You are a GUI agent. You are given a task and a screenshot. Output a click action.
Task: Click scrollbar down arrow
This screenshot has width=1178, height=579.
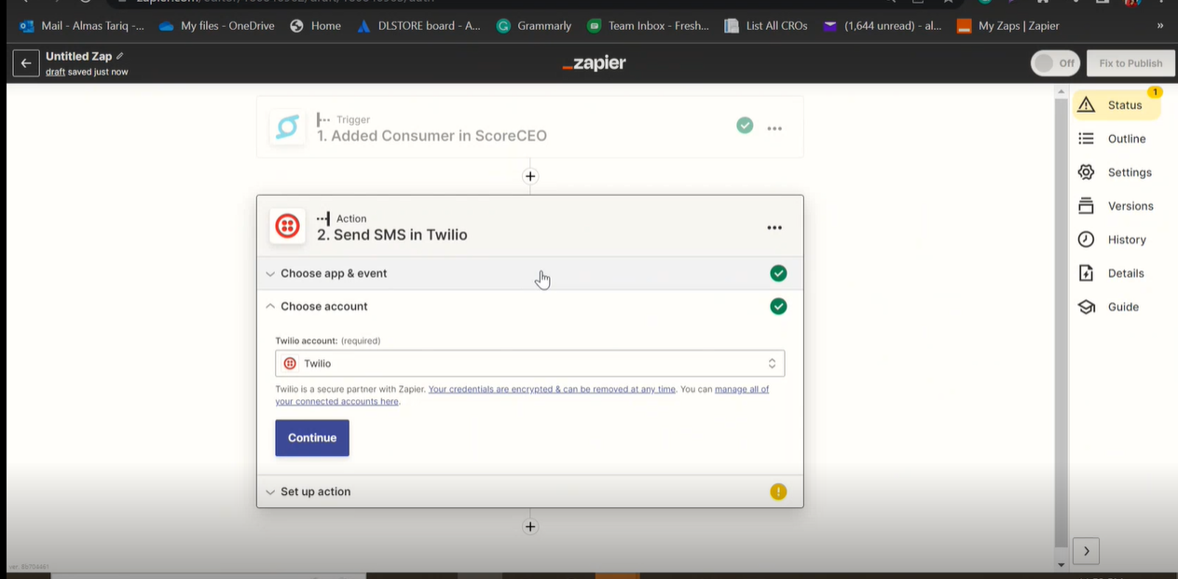[1061, 564]
